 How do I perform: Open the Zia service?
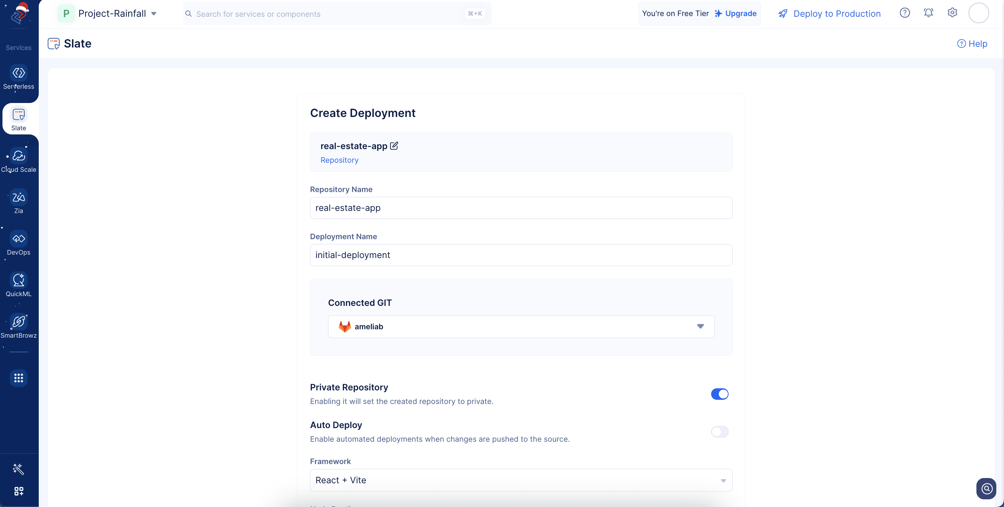(19, 202)
